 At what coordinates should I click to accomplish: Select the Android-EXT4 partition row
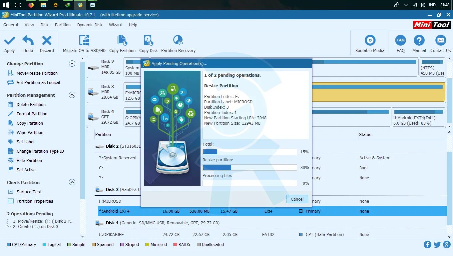pos(272,211)
